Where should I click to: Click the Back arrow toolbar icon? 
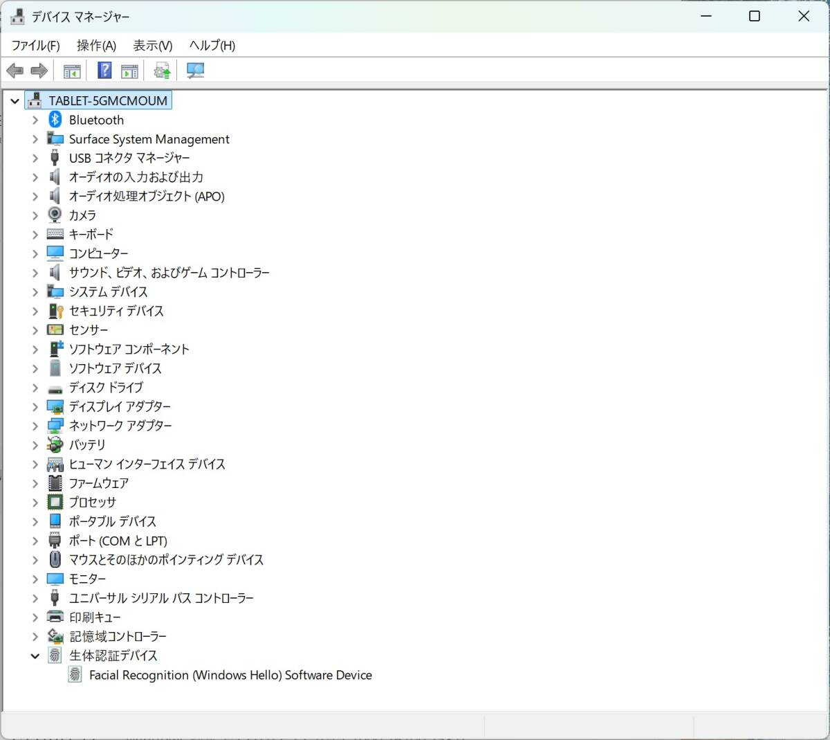click(15, 71)
